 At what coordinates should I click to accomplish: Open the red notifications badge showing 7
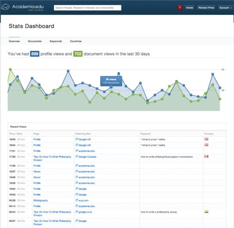pos(179,7)
